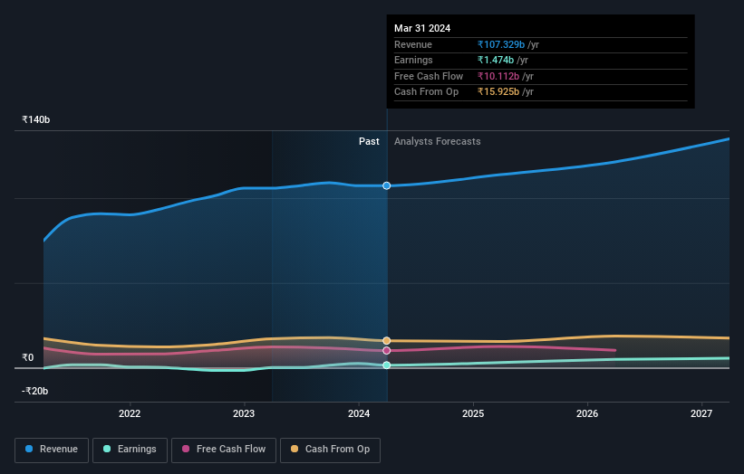Image resolution: width=744 pixels, height=474 pixels.
Task: Click the ₹15.925b cash from op value
Action: pyautogui.click(x=498, y=92)
